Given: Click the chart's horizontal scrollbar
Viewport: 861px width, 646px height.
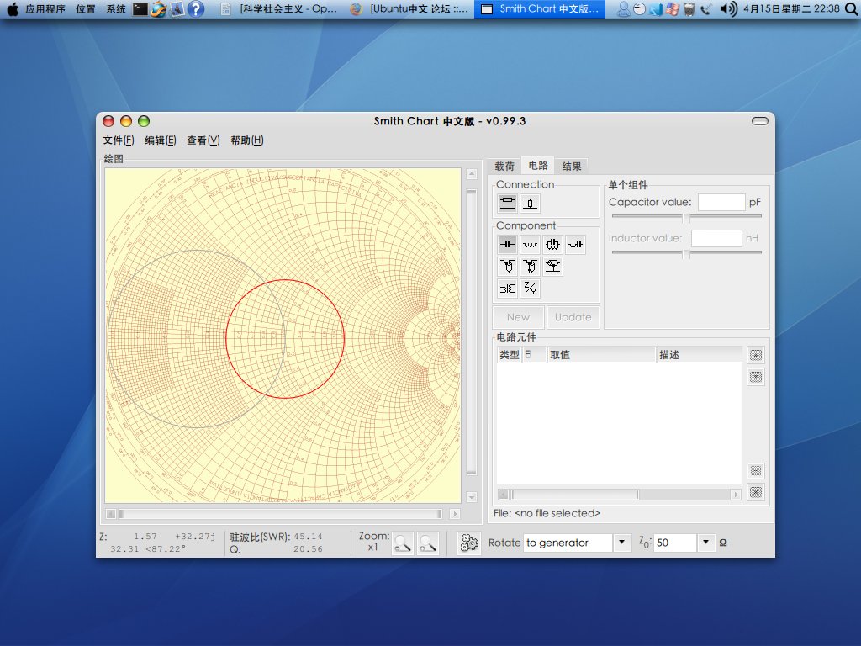Looking at the screenshot, I should (281, 514).
